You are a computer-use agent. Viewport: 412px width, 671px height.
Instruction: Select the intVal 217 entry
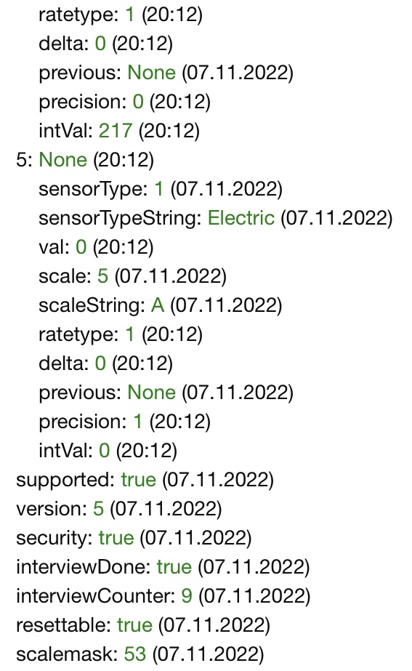(x=119, y=131)
